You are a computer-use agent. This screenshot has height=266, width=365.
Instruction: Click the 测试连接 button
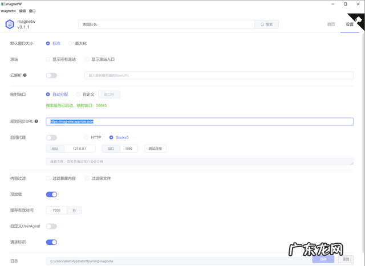pos(155,149)
